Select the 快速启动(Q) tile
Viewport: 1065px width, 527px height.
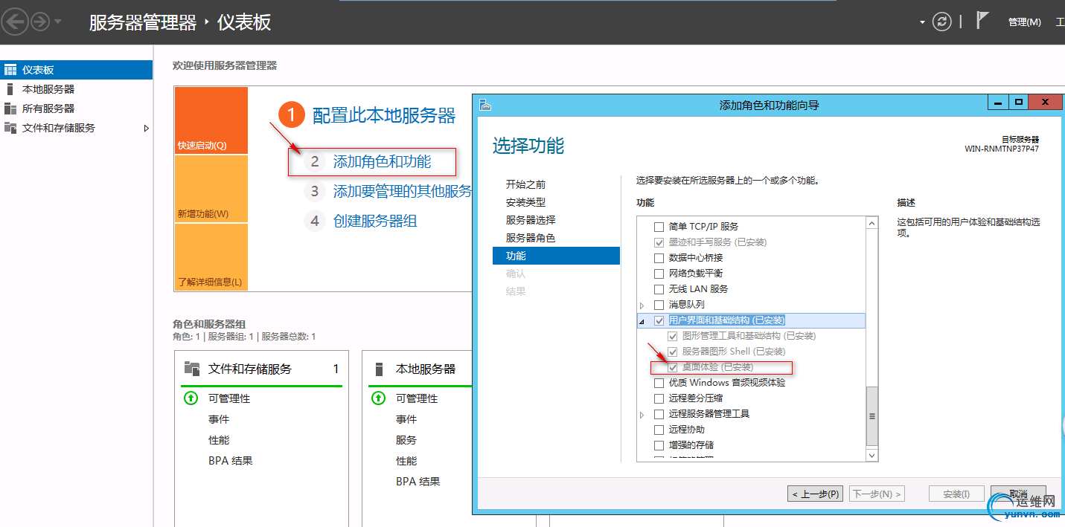(x=211, y=120)
